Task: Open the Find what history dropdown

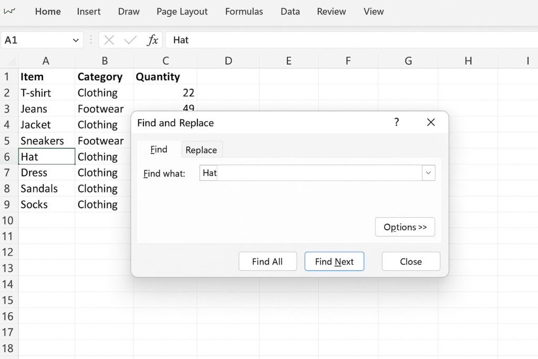Action: click(x=428, y=173)
